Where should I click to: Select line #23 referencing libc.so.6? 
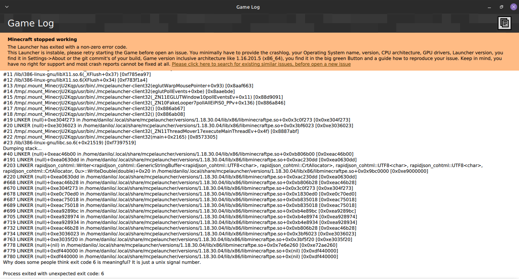coord(68,142)
